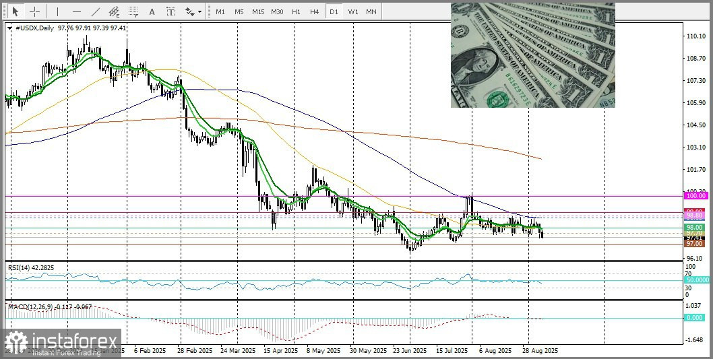Select the cursor arrow tool
The width and height of the screenshot is (713, 359).
click(x=15, y=11)
